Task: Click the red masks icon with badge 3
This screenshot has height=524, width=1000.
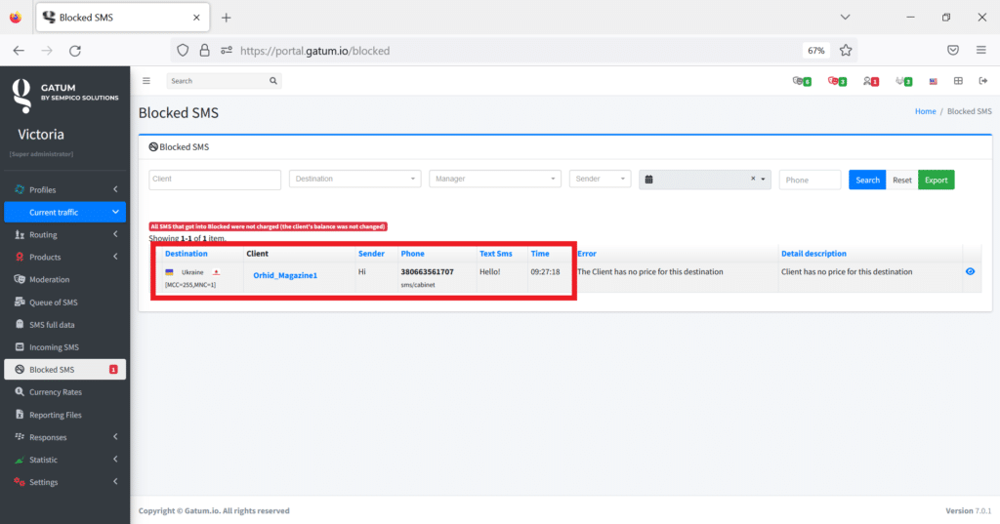Action: [836, 81]
